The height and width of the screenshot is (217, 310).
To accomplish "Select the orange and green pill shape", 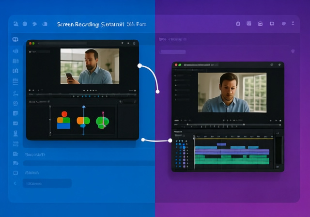I will coord(83,121).
